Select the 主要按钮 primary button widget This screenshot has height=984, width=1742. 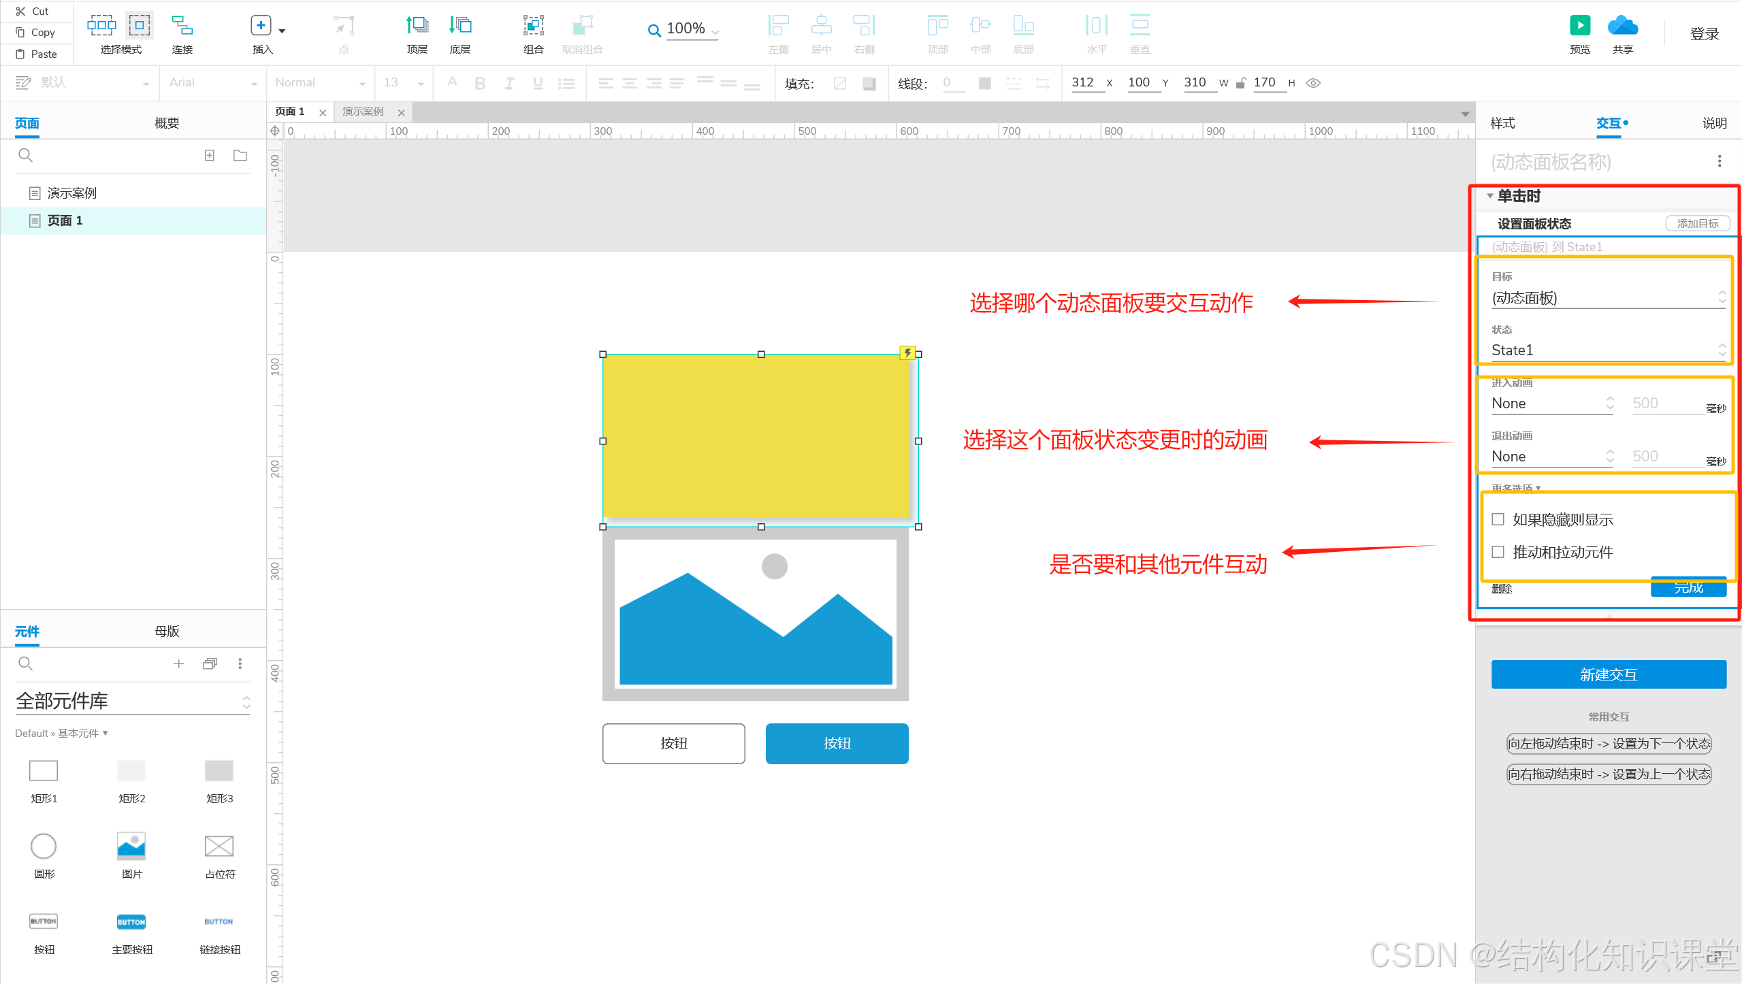(131, 932)
